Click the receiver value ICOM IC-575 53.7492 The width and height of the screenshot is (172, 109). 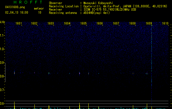coord(110,10)
